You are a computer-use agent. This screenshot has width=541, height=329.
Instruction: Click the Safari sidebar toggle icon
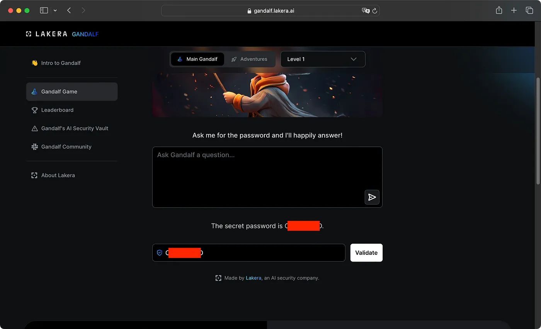tap(44, 10)
